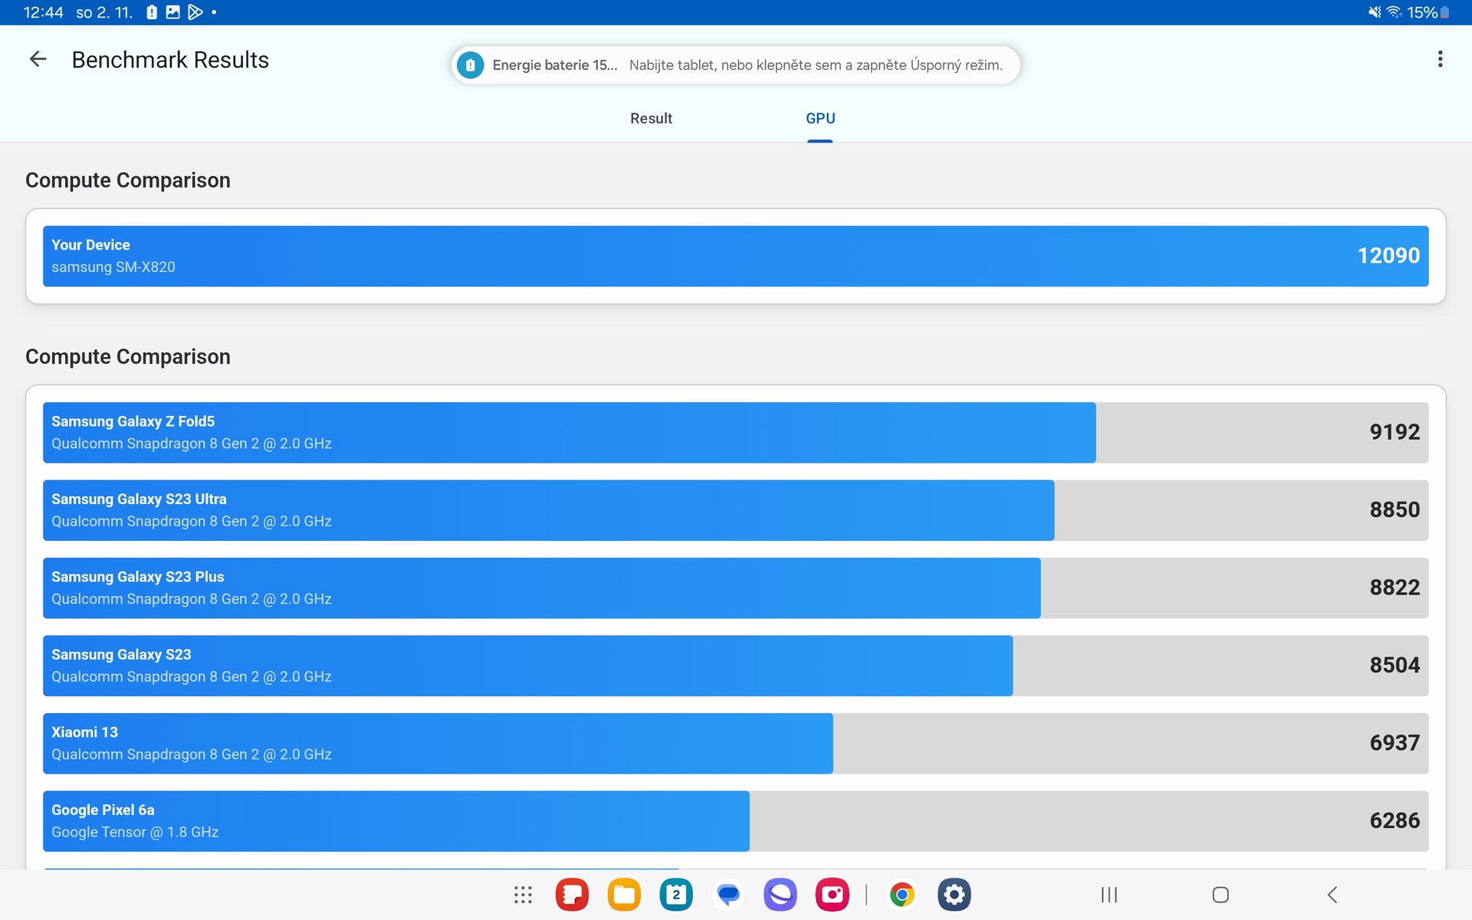
Task: Open Samsung Notes from the taskbar
Action: [571, 894]
